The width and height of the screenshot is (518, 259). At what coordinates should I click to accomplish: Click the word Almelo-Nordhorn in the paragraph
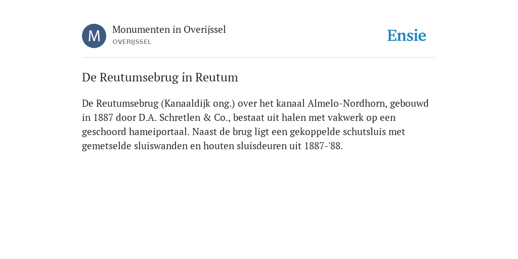click(347, 103)
